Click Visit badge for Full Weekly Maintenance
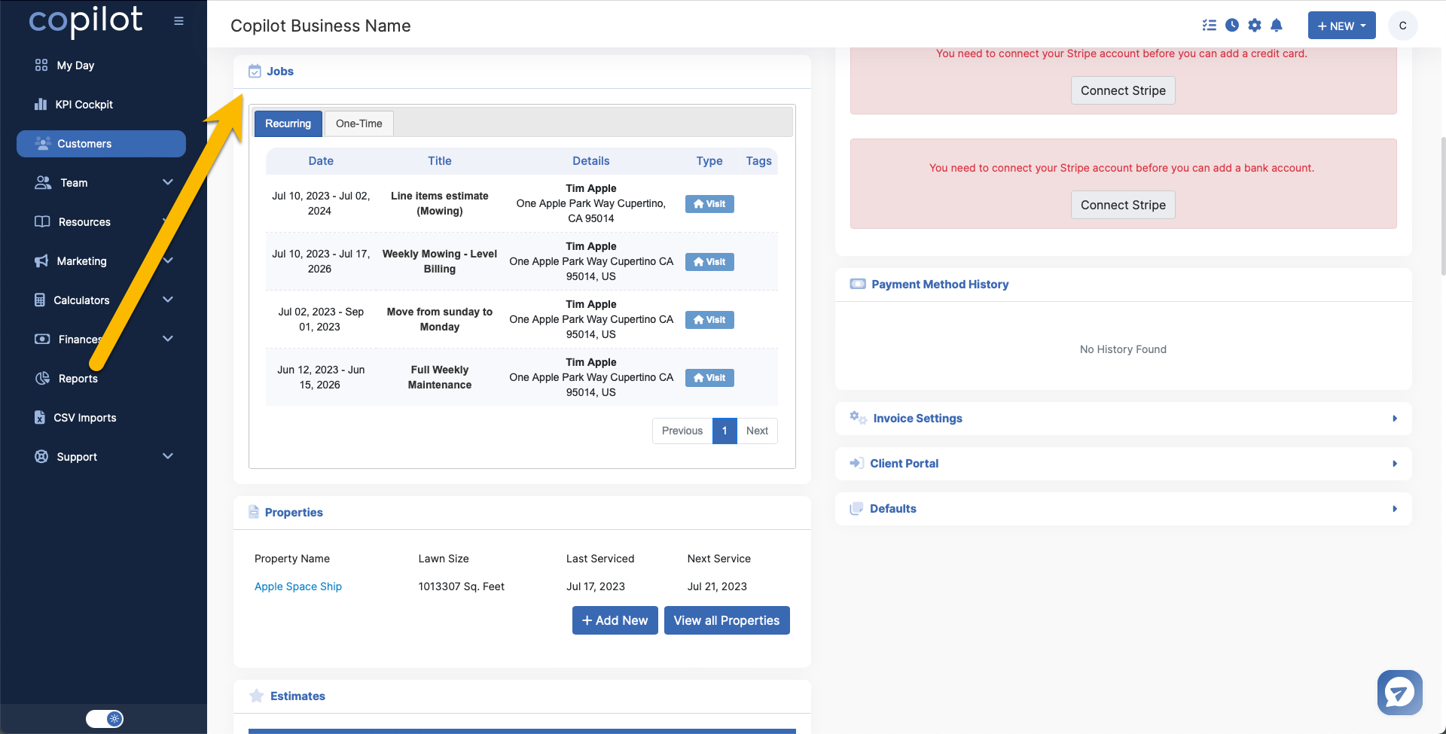 [709, 378]
